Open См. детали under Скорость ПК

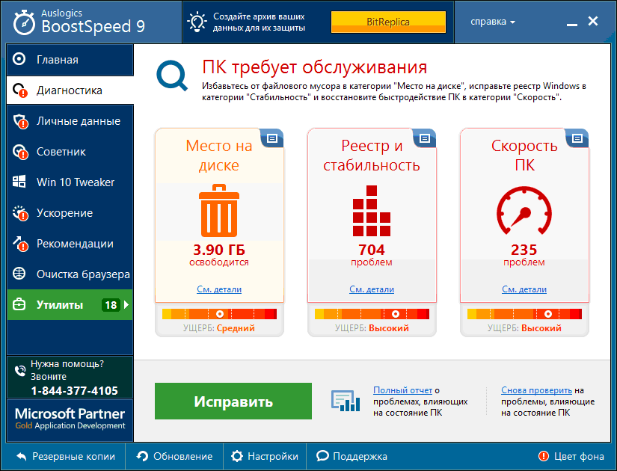pyautogui.click(x=524, y=289)
